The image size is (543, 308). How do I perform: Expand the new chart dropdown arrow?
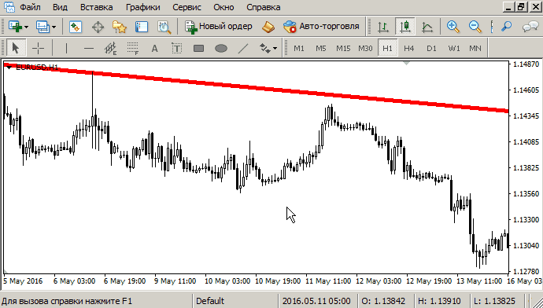[26, 27]
